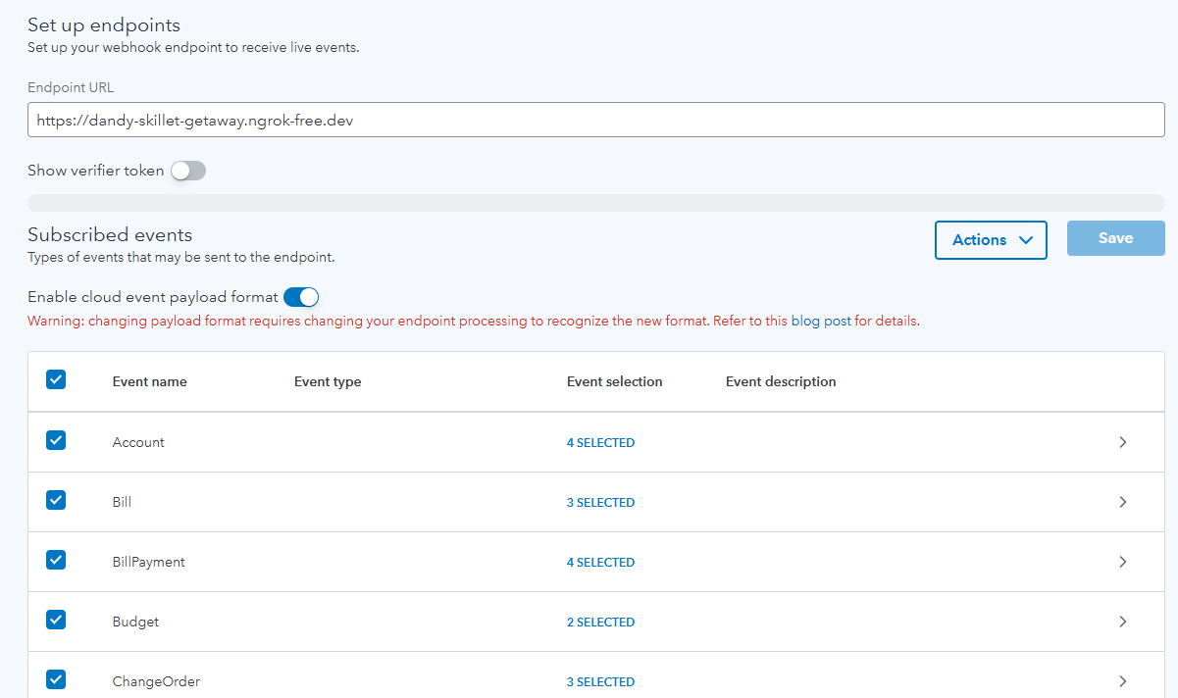Uncheck the Bill event checkbox
Image resolution: width=1178 pixels, height=698 pixels.
56,500
